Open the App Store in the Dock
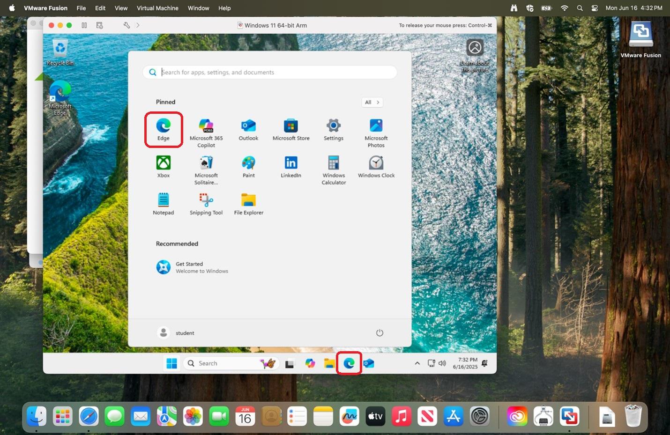 click(x=453, y=416)
